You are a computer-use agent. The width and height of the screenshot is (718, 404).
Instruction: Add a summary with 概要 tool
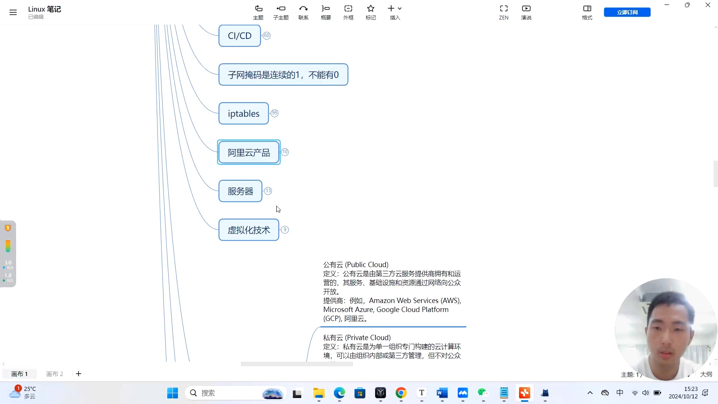click(x=326, y=12)
